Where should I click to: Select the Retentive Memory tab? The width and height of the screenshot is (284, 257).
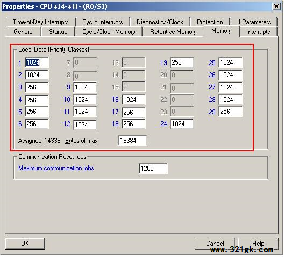173,32
